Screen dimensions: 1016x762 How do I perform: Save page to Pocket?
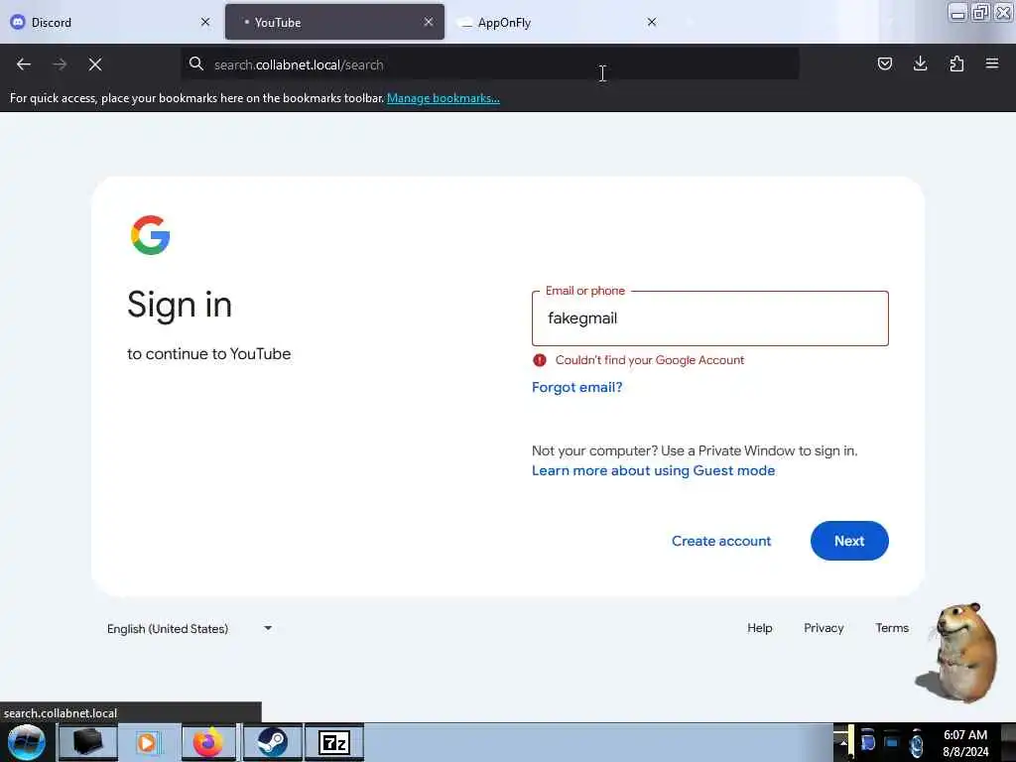884,63
